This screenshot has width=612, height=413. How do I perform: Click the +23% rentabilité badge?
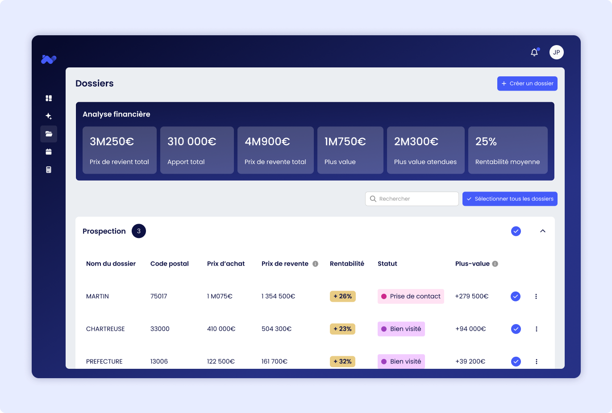343,329
